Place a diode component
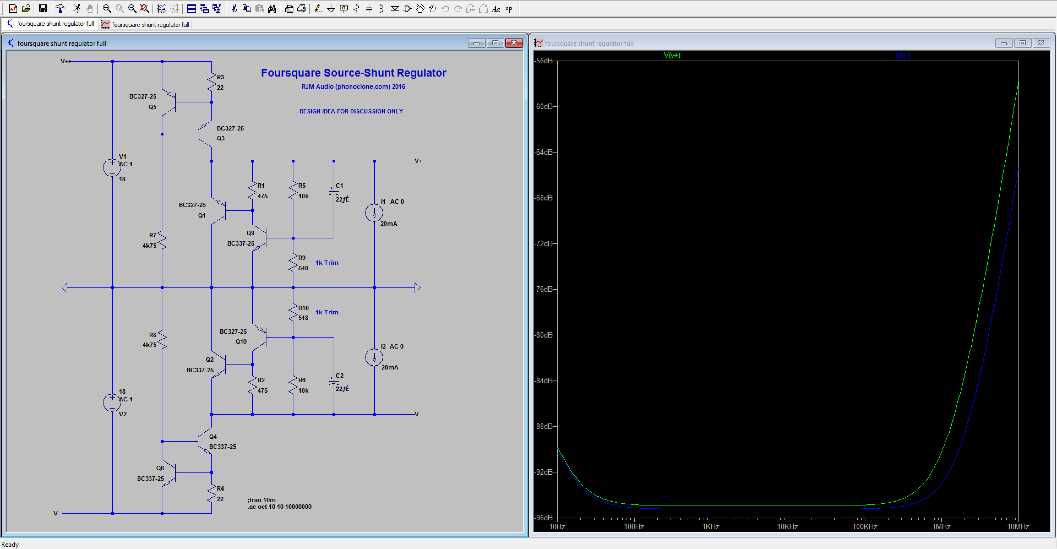Screen dimensions: 1057x549 coord(395,8)
